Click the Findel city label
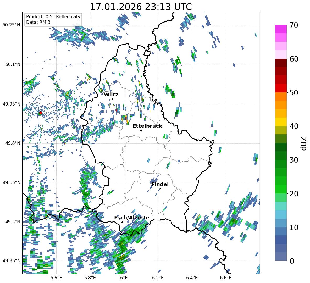Image resolution: width=310 pixels, height=283 pixels. [160, 184]
